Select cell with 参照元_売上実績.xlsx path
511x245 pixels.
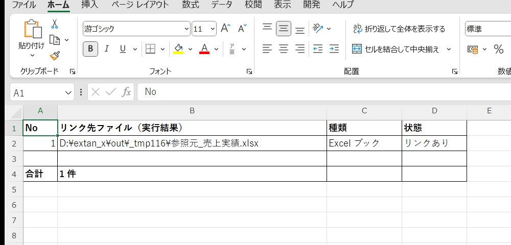click(x=192, y=143)
